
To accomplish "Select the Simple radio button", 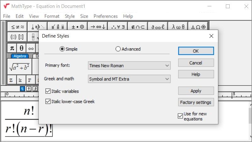I will point(62,49).
